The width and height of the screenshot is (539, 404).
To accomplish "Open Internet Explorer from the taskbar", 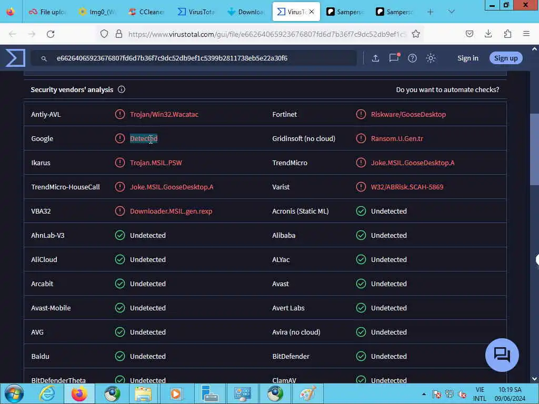I will pyautogui.click(x=47, y=393).
